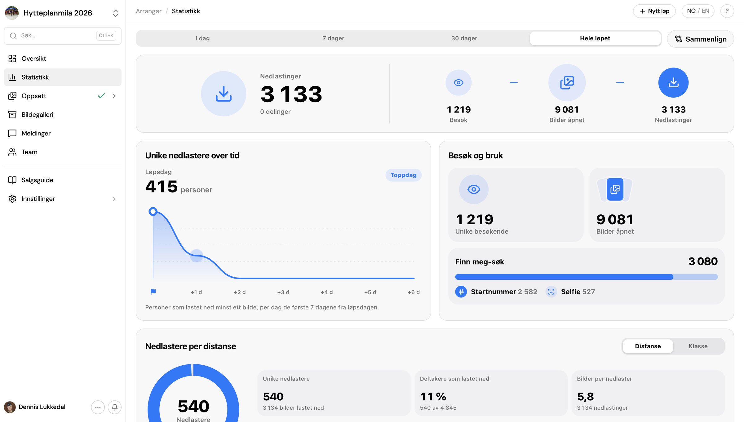
Task: Switch breakdown to Distanse
Action: pyautogui.click(x=648, y=346)
